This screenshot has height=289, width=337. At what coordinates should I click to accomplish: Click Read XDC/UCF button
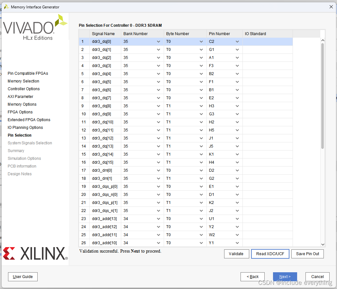click(270, 254)
